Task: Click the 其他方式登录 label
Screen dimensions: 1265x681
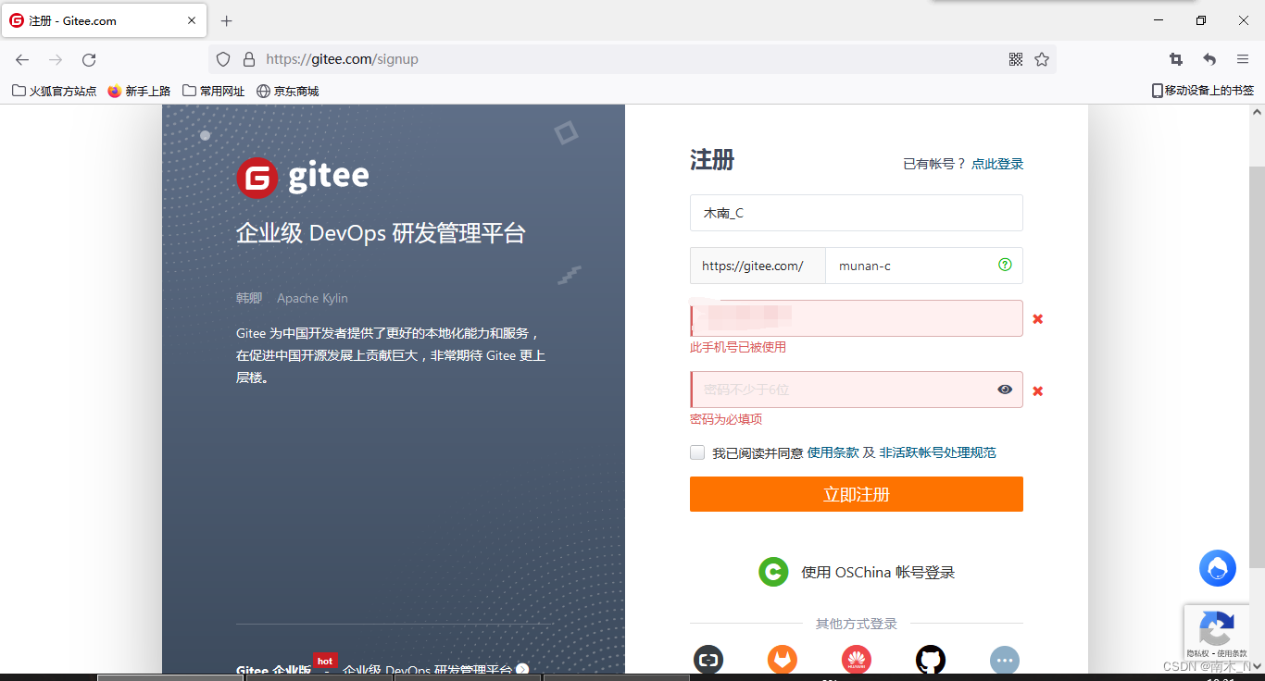Action: point(857,624)
